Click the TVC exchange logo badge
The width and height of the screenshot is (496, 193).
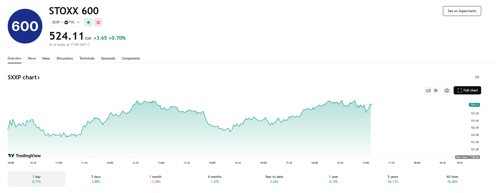(x=66, y=22)
